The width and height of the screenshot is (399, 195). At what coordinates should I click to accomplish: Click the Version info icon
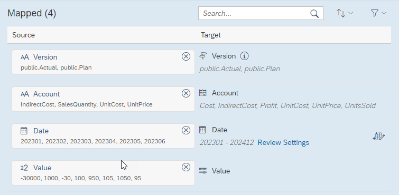pos(244,56)
